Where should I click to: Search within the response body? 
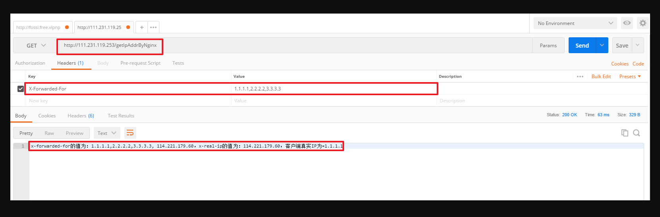point(637,133)
